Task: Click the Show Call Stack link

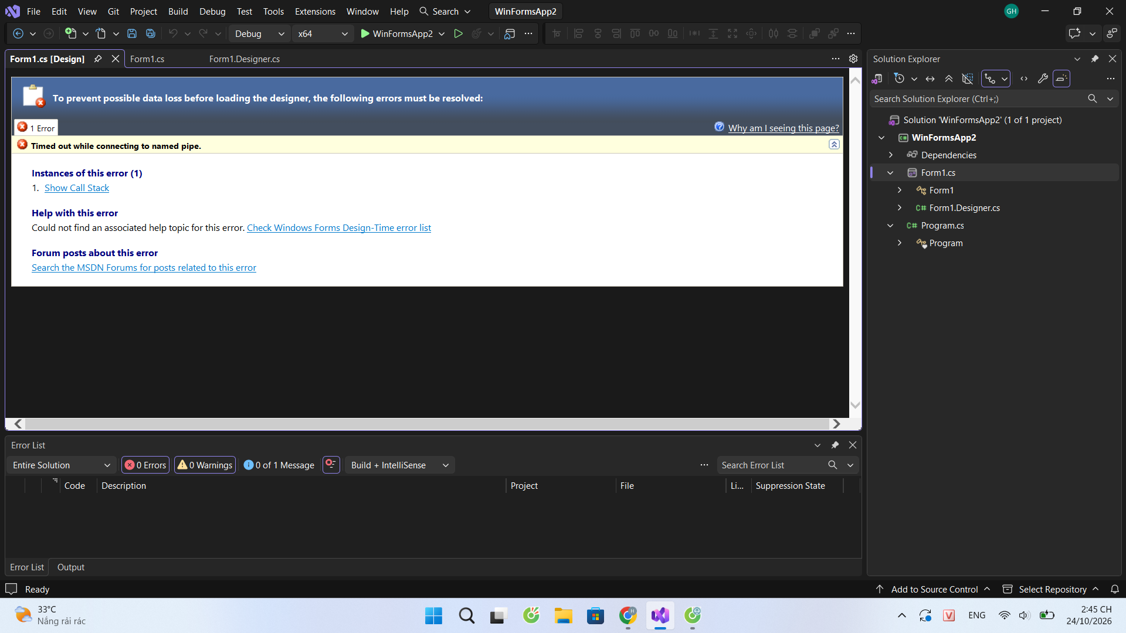Action: click(x=77, y=188)
